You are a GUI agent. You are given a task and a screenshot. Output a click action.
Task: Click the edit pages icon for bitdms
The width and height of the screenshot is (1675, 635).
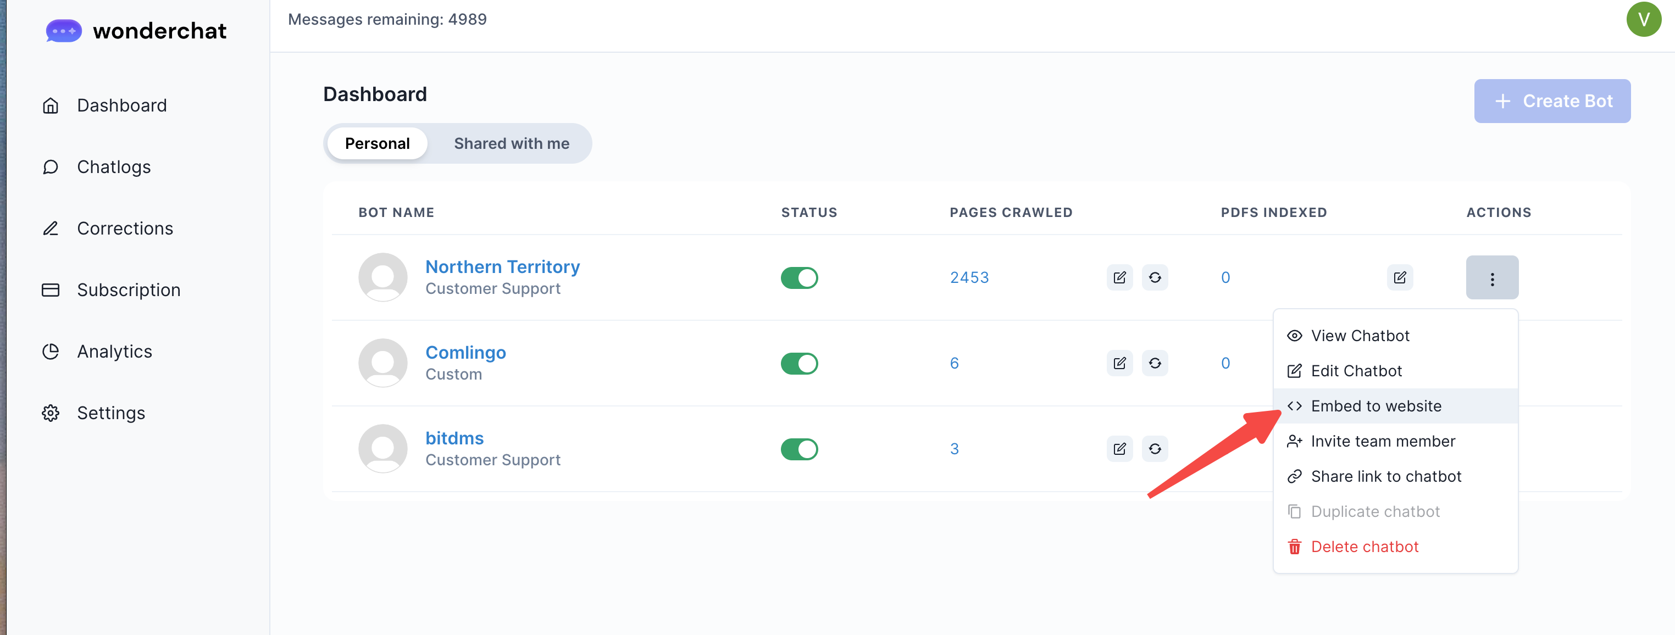click(x=1119, y=449)
